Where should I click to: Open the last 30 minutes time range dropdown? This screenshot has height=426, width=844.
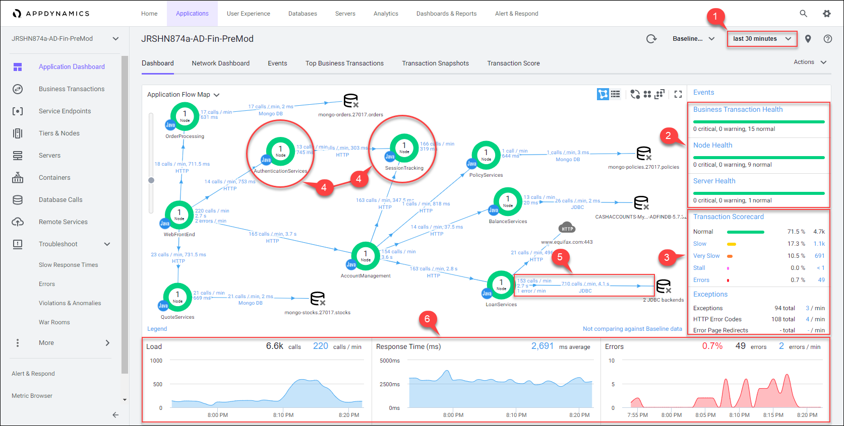tap(762, 39)
